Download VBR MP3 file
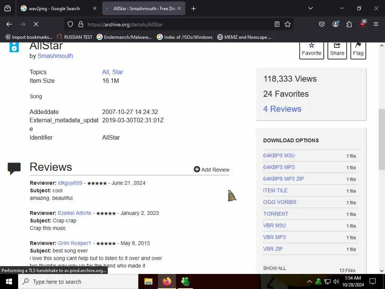 coord(274,237)
